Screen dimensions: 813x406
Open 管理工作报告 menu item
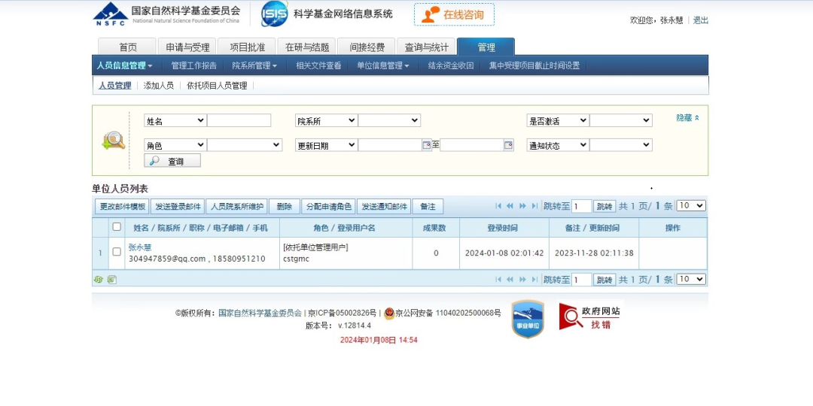pyautogui.click(x=194, y=65)
